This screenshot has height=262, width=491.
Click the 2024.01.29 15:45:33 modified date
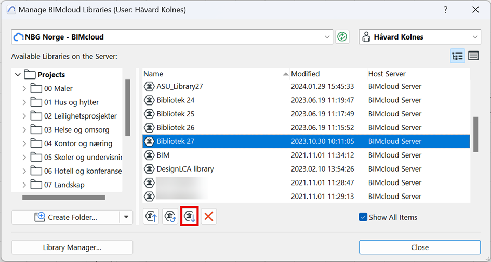pos(323,86)
